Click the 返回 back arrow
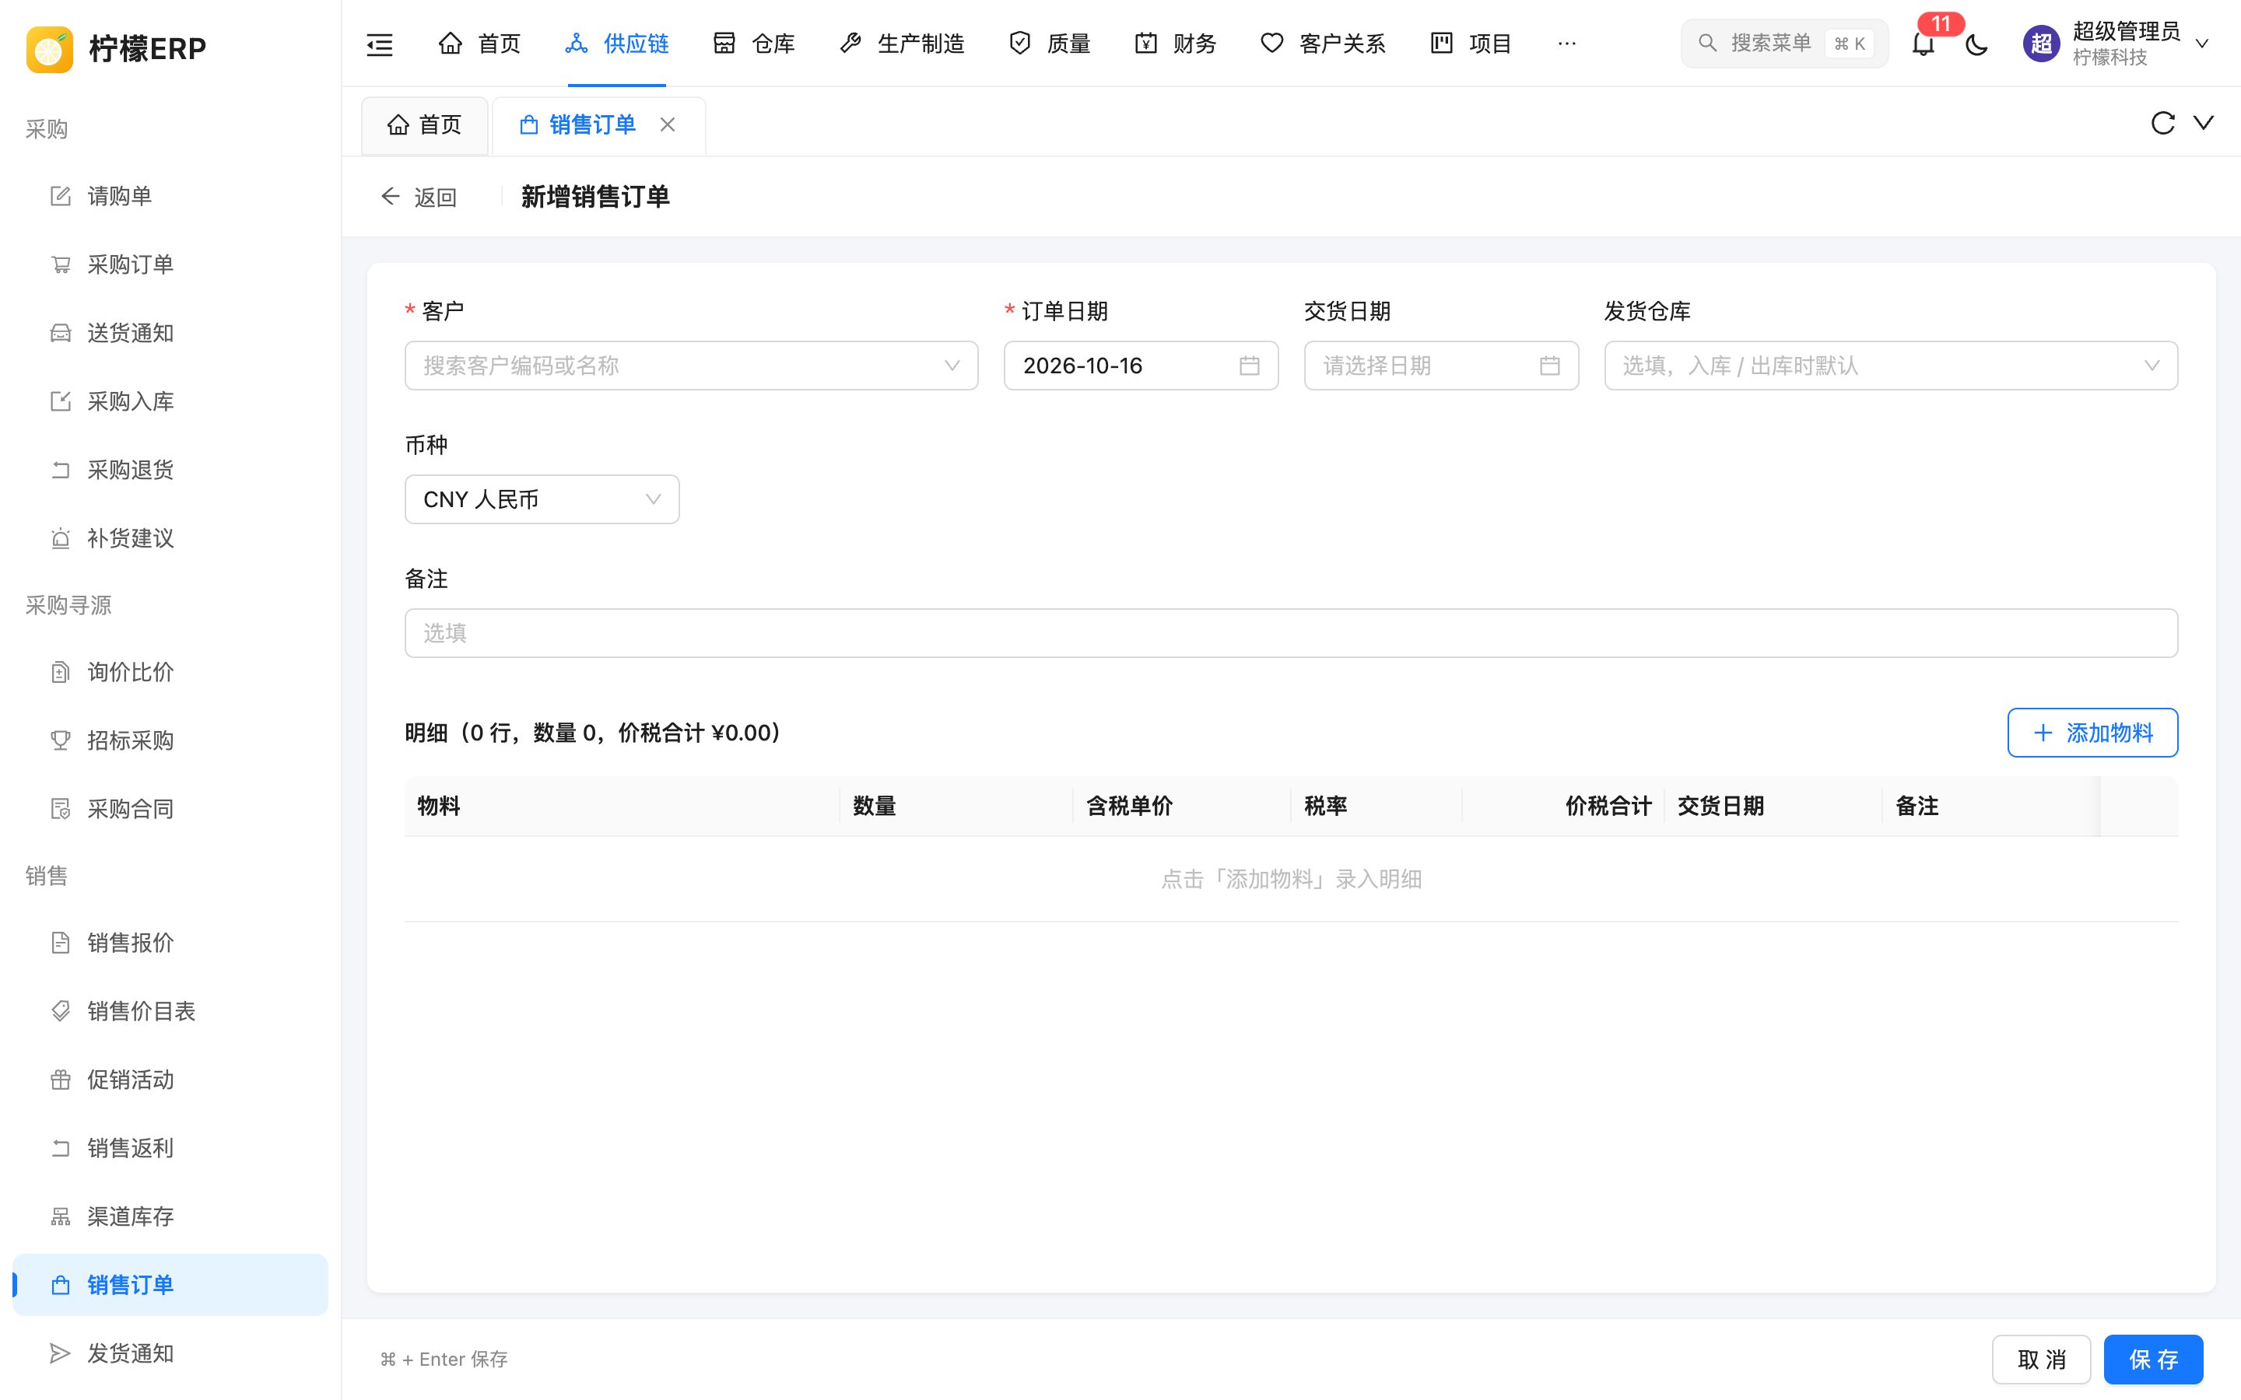The height and width of the screenshot is (1400, 2241). [x=390, y=196]
